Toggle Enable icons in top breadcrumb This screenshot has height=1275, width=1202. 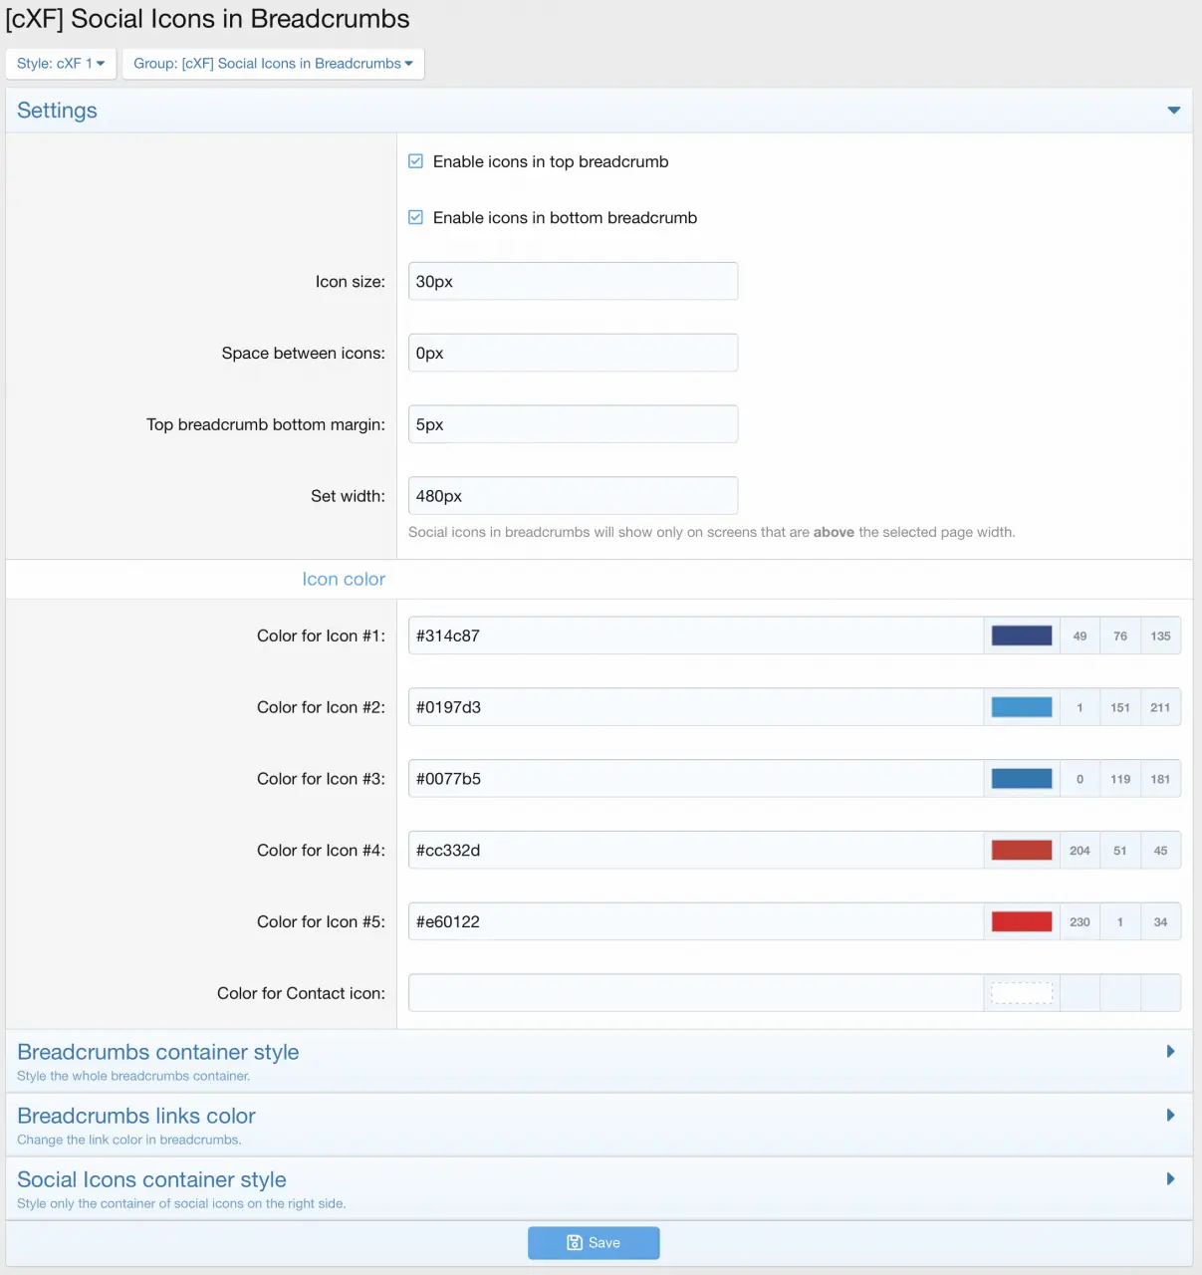416,161
